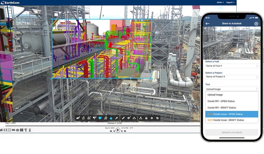Screen dimensions: 264x154
Task: Click the panorama banner icon
Action: 14,130
